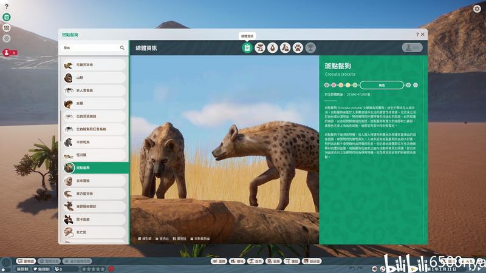Click the undo arrow in bottom bar
The height and width of the screenshot is (273, 486).
point(352,269)
